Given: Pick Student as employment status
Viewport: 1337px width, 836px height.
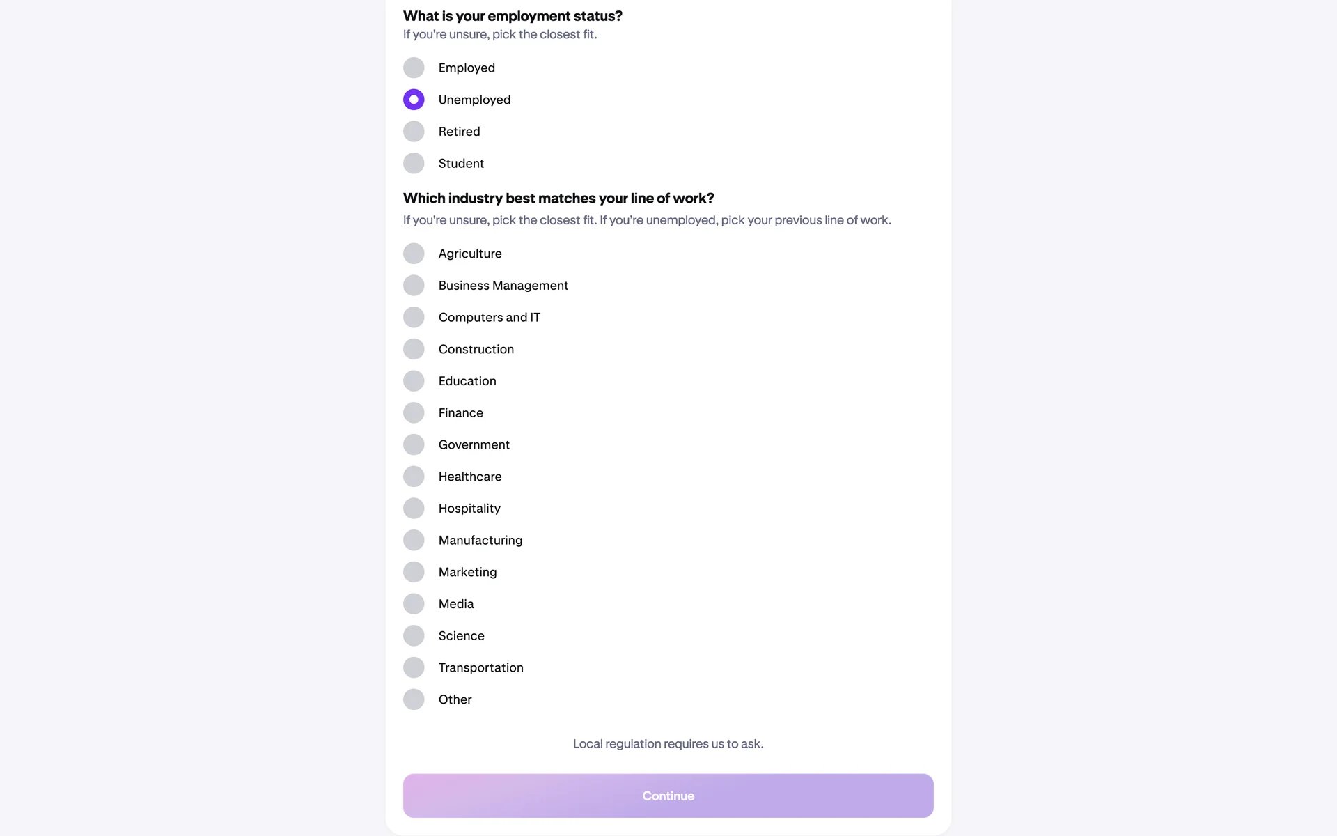Looking at the screenshot, I should click(414, 164).
